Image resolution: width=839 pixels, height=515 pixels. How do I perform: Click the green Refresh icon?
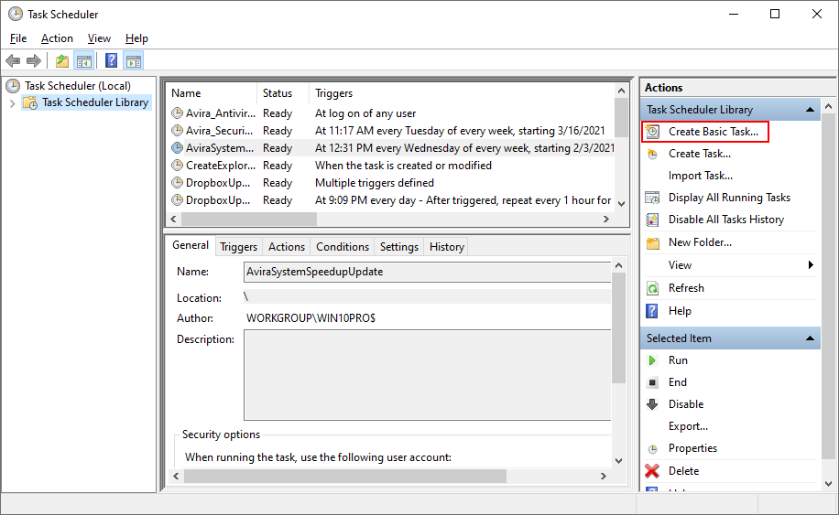[x=653, y=288]
